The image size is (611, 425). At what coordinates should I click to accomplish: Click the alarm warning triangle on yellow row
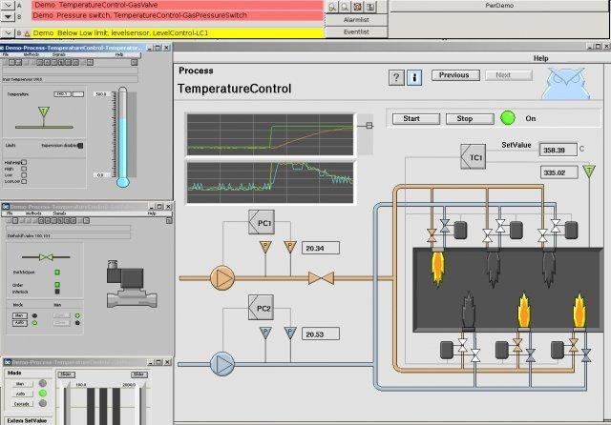tap(27, 33)
